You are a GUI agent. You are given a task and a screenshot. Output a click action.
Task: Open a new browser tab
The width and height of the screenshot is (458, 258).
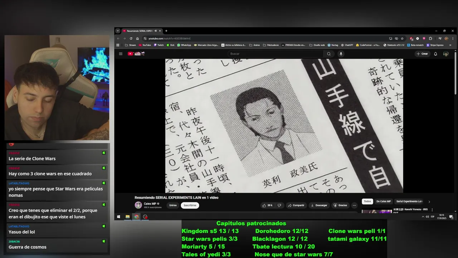click(x=166, y=31)
